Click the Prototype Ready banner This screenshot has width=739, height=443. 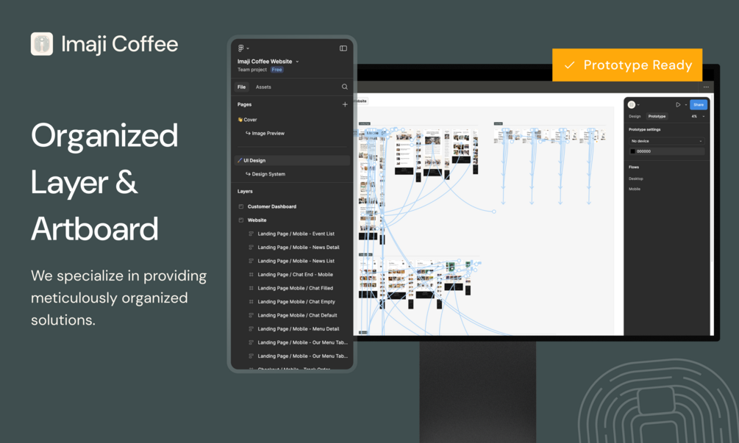[627, 65]
